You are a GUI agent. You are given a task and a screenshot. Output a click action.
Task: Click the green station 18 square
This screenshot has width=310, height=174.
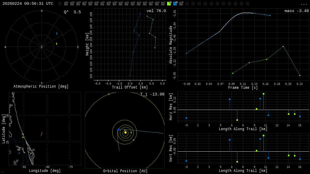(x=169, y=3)
